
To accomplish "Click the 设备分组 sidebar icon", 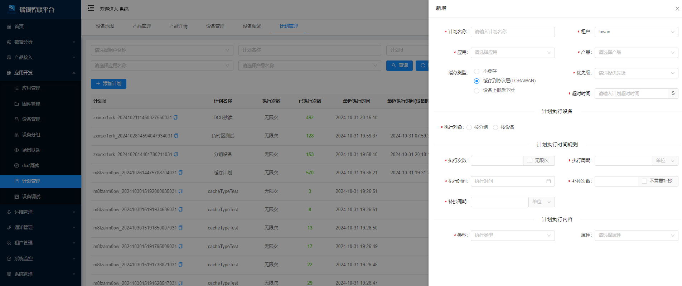I will click(16, 135).
